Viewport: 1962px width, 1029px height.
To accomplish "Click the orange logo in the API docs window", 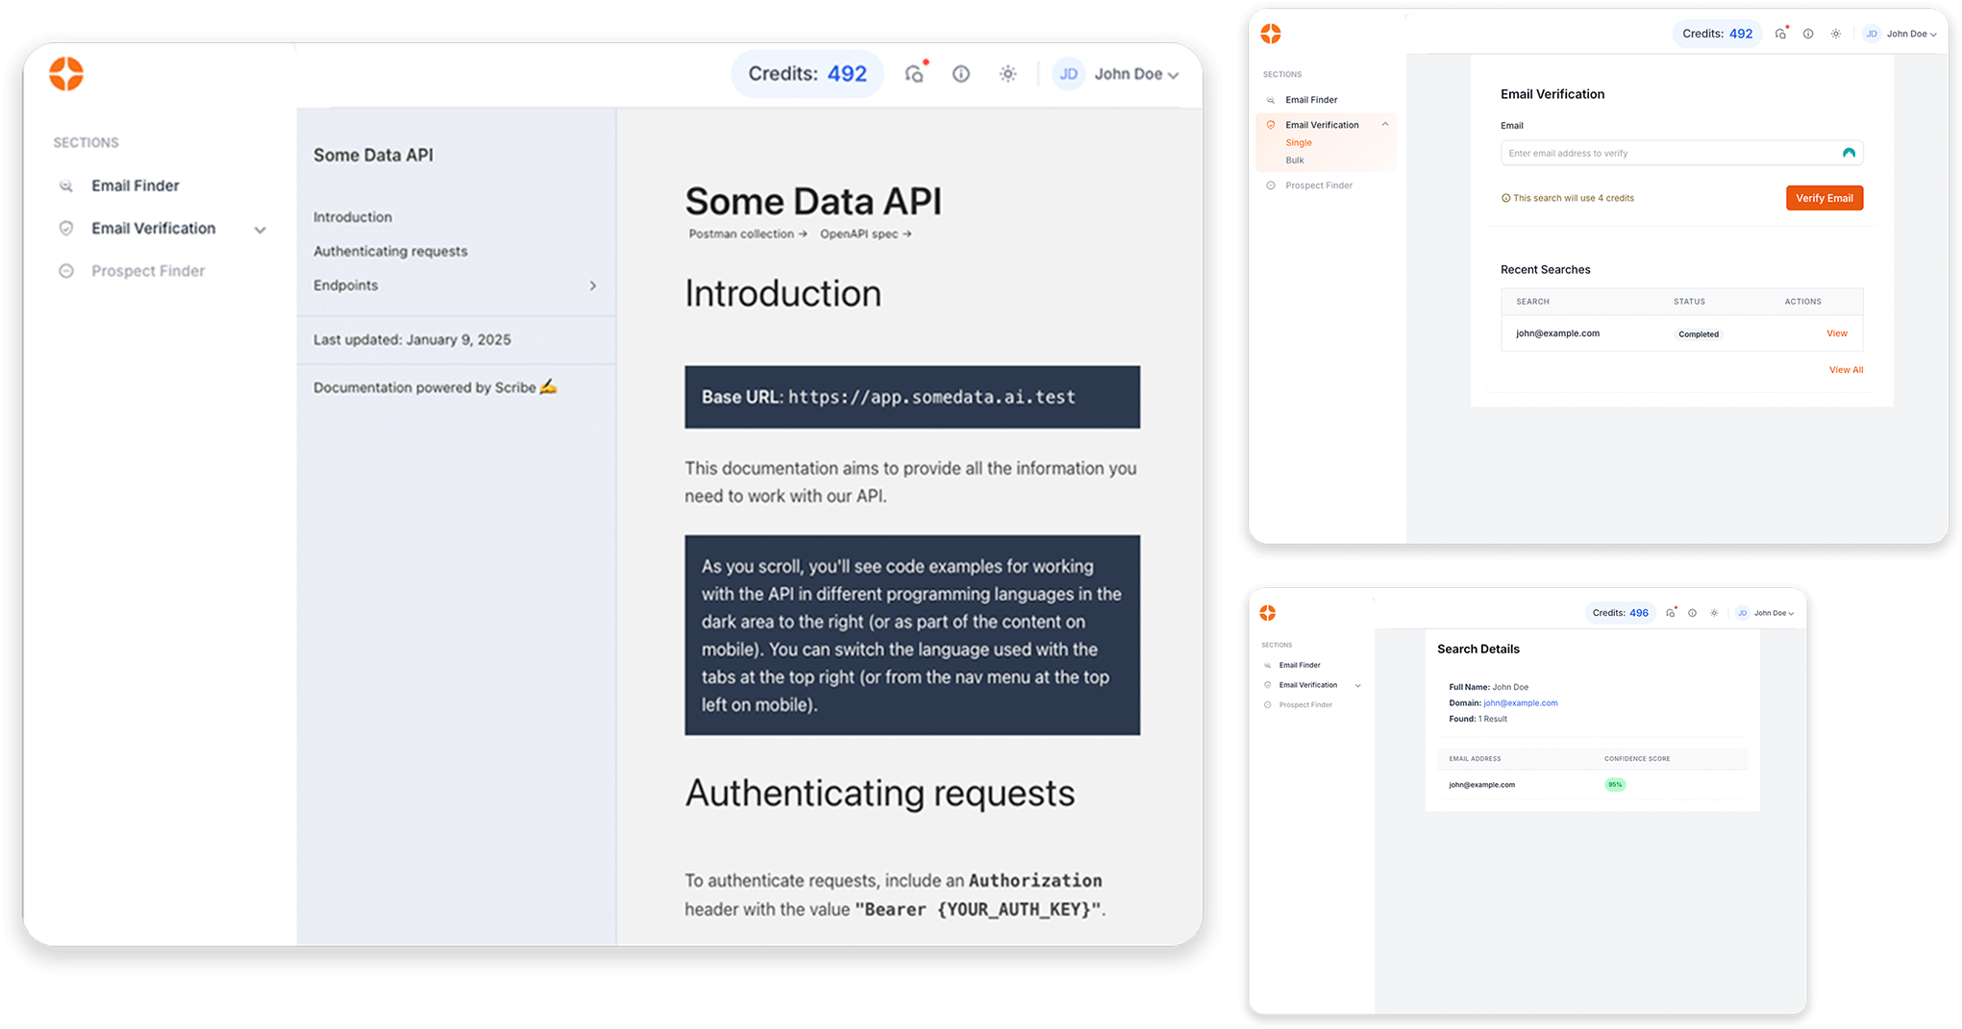I will pyautogui.click(x=66, y=74).
